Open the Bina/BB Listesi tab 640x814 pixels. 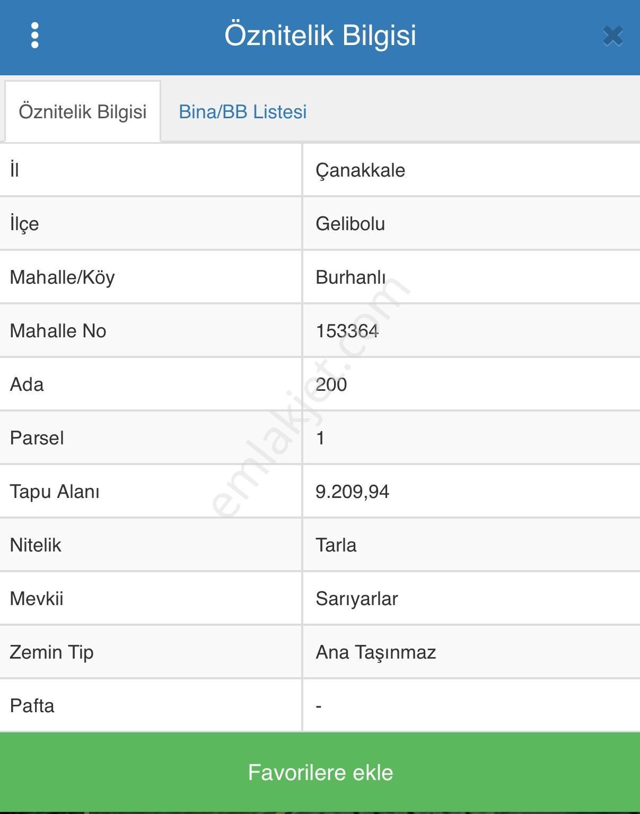[x=242, y=112]
